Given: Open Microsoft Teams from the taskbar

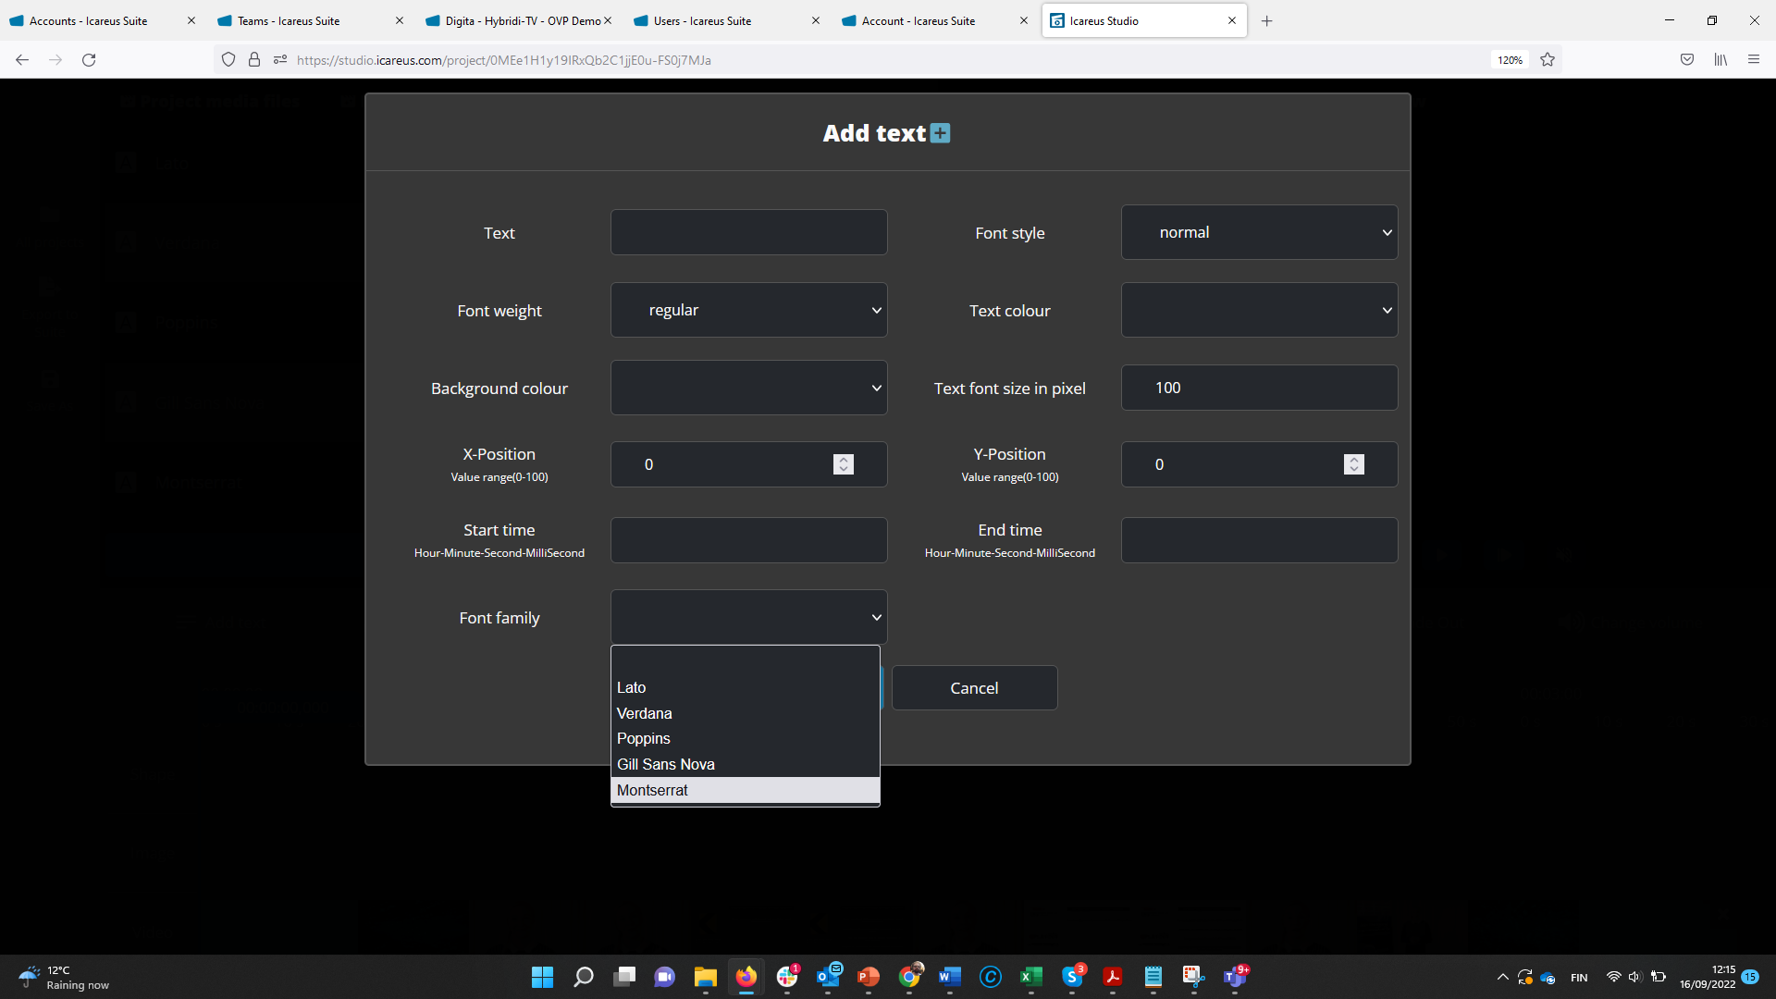Looking at the screenshot, I should (1234, 977).
